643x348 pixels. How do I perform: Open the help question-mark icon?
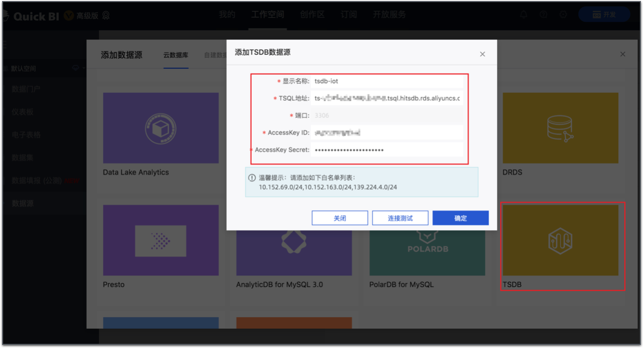pyautogui.click(x=543, y=15)
